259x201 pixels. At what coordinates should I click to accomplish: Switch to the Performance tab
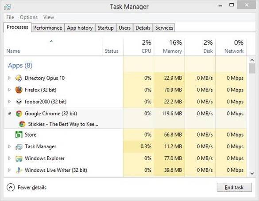coord(47,28)
